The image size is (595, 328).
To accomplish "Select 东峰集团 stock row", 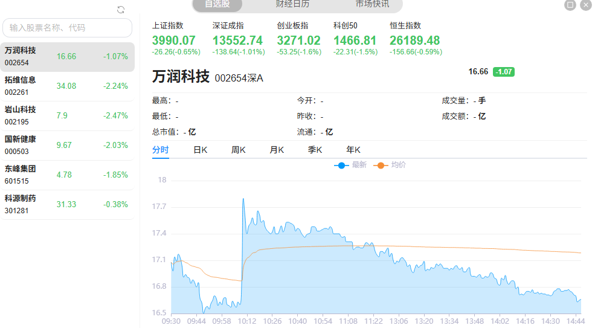I will tap(66, 175).
